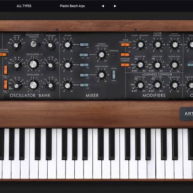Click the Mixer Oscillator 2 volume knob
Image resolution: width=193 pixels, height=193 pixels.
(68, 65)
